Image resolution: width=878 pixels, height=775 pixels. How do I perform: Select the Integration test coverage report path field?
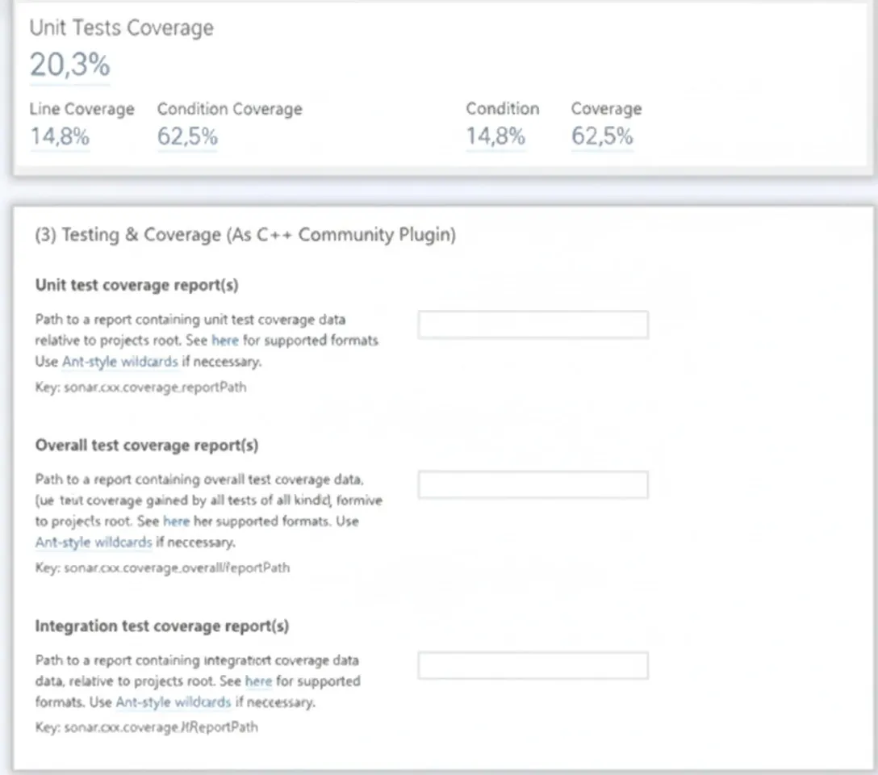(533, 665)
